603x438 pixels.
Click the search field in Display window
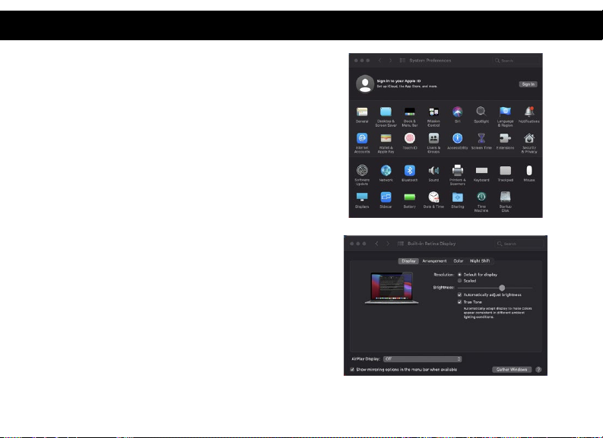click(519, 244)
